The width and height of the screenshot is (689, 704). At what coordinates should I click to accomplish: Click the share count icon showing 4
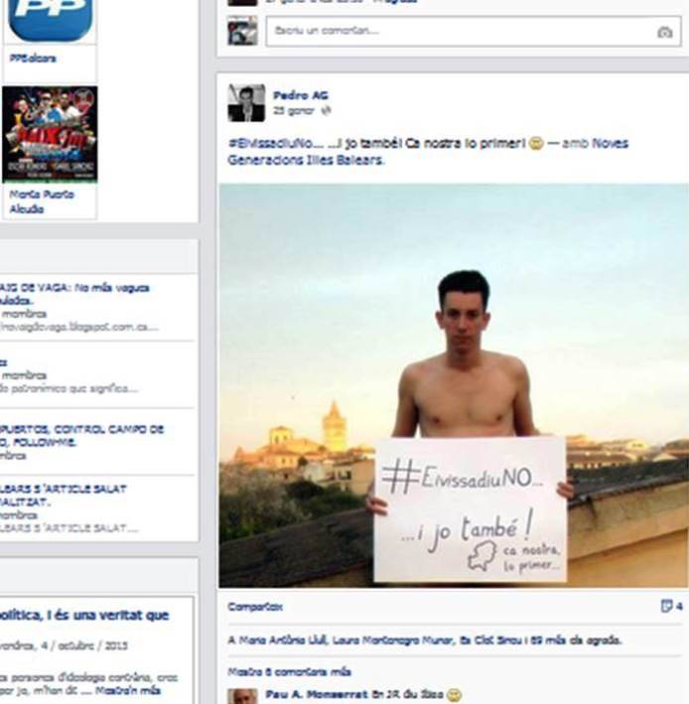point(671,606)
